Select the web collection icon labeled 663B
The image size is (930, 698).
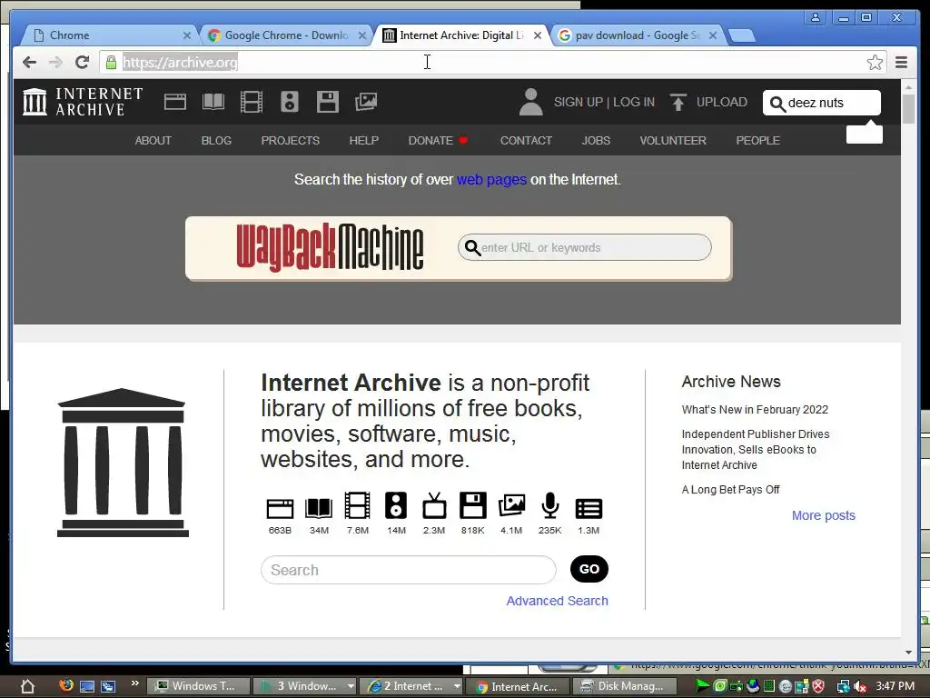tap(280, 509)
